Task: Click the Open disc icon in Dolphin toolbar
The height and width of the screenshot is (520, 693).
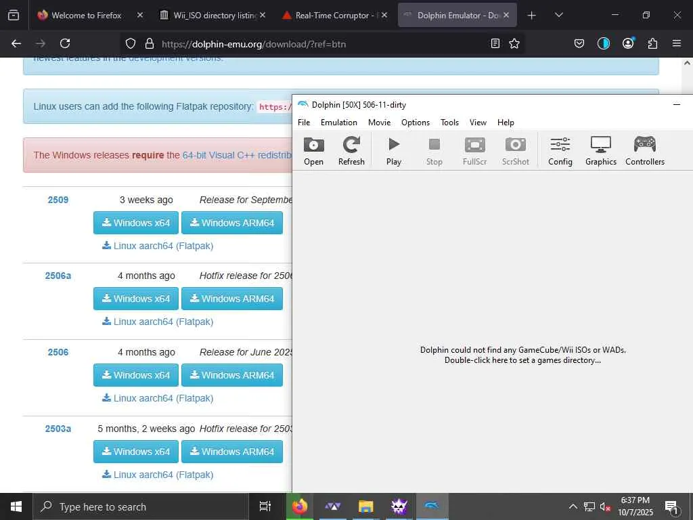Action: coord(314,151)
